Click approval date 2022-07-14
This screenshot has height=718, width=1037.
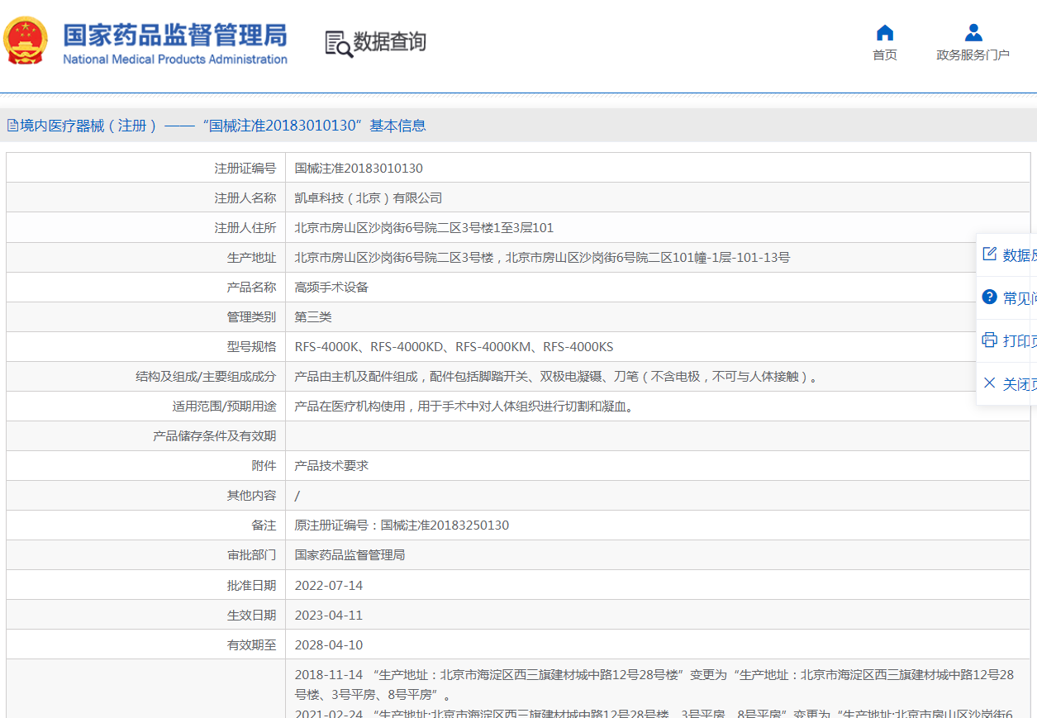329,586
